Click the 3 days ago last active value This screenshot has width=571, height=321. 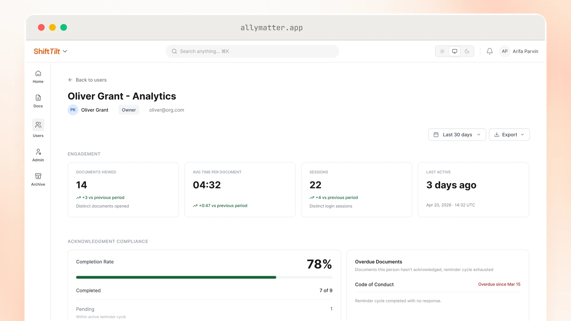point(451,185)
